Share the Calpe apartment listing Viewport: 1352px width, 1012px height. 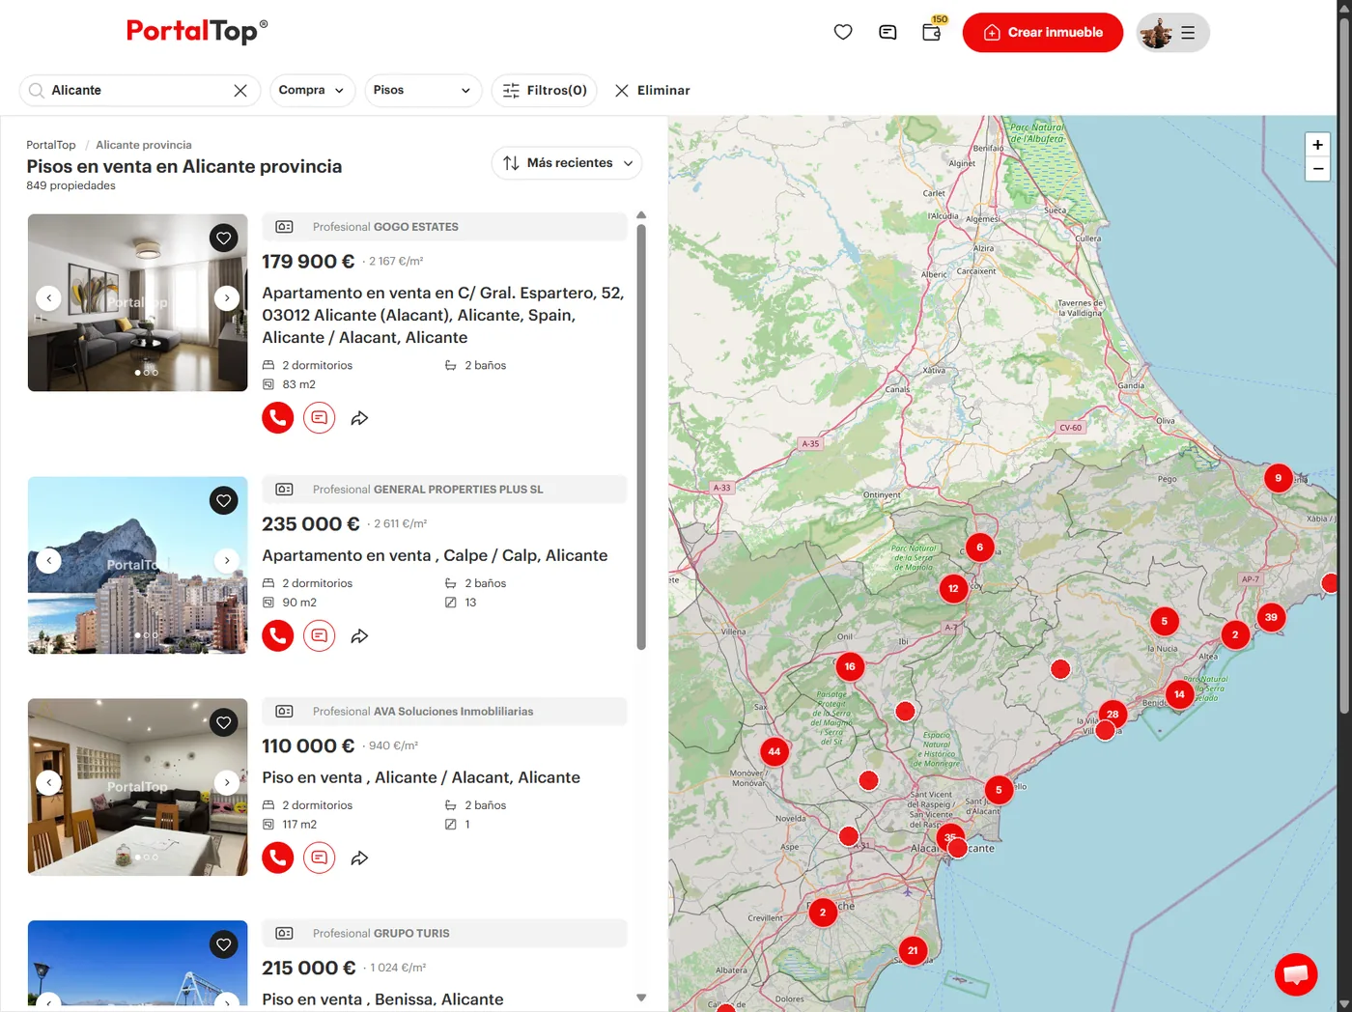[x=359, y=636]
